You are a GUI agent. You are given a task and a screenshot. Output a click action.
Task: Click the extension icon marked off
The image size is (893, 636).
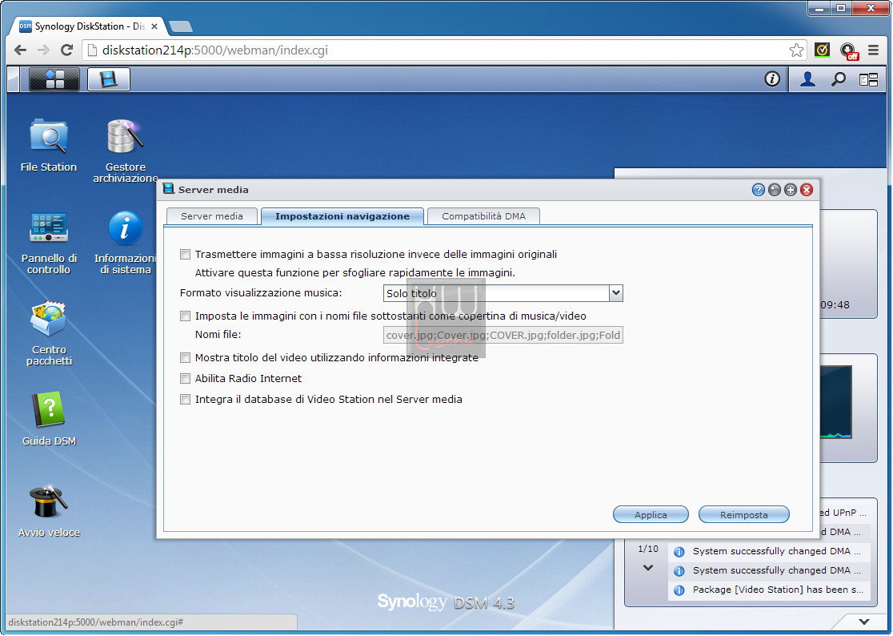(848, 51)
